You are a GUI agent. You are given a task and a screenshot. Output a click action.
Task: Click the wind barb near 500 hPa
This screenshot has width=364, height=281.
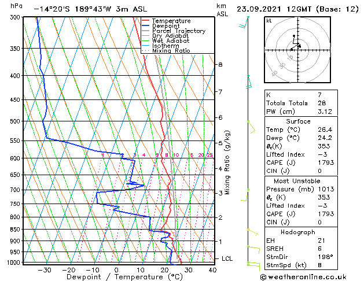251,127
